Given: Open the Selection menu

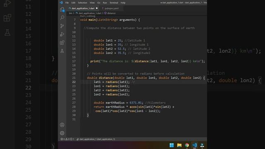Looking at the screenshot, I should pos(82,3).
